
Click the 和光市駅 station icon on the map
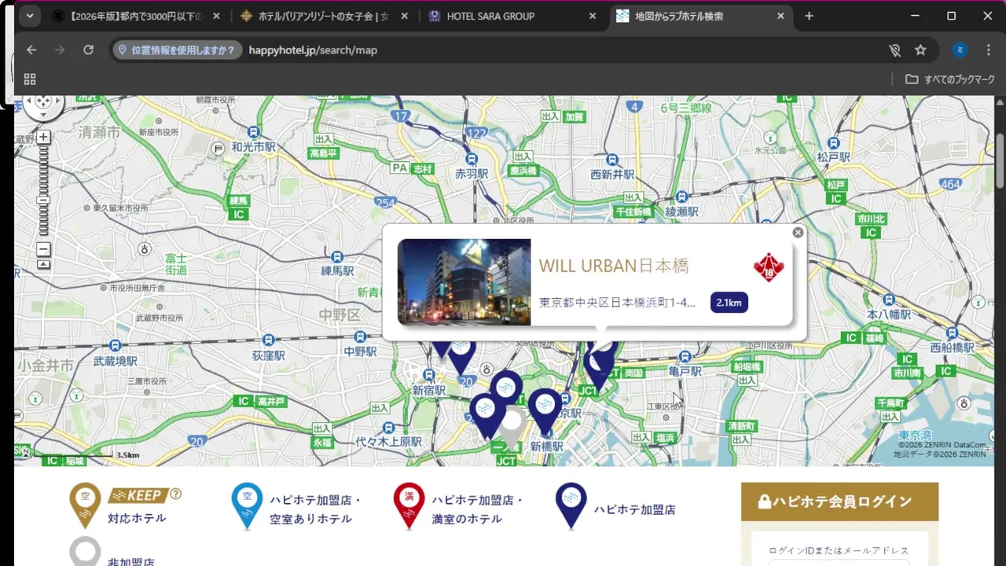(x=253, y=132)
